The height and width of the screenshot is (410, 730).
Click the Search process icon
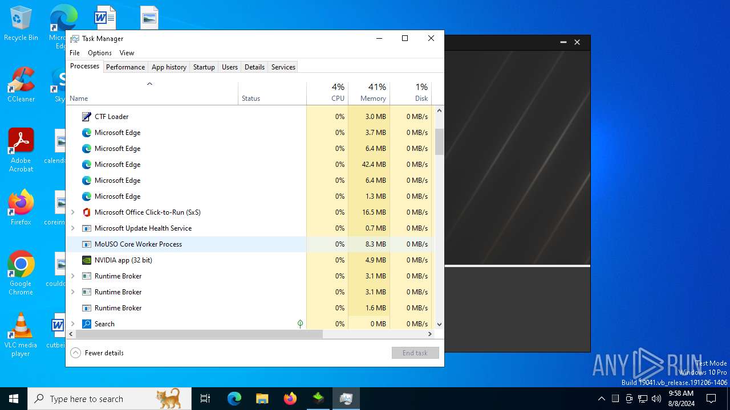tap(87, 324)
